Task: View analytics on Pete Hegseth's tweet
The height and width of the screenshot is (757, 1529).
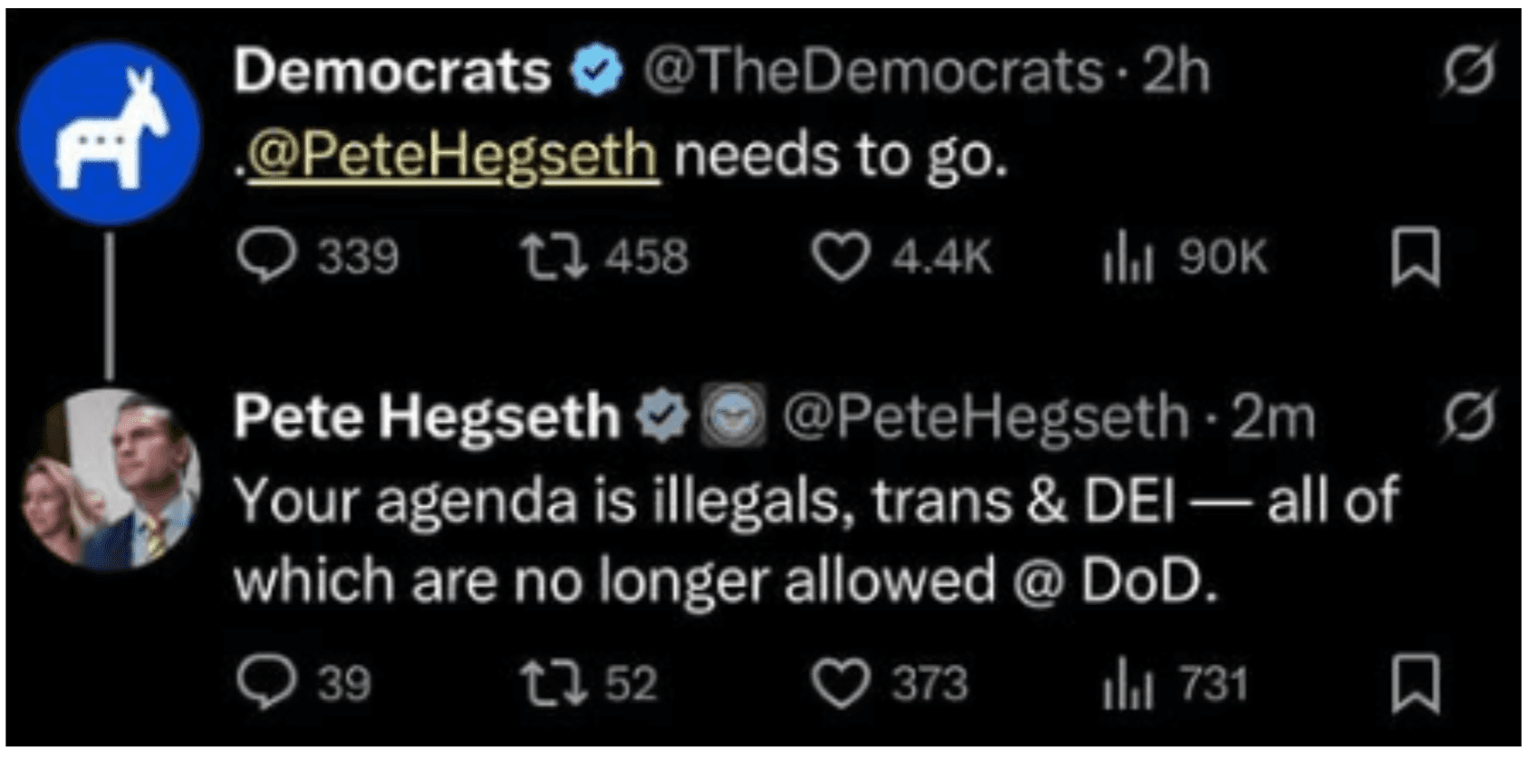Action: click(1128, 685)
